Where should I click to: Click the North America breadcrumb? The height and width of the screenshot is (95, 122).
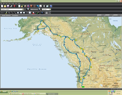click(6, 15)
